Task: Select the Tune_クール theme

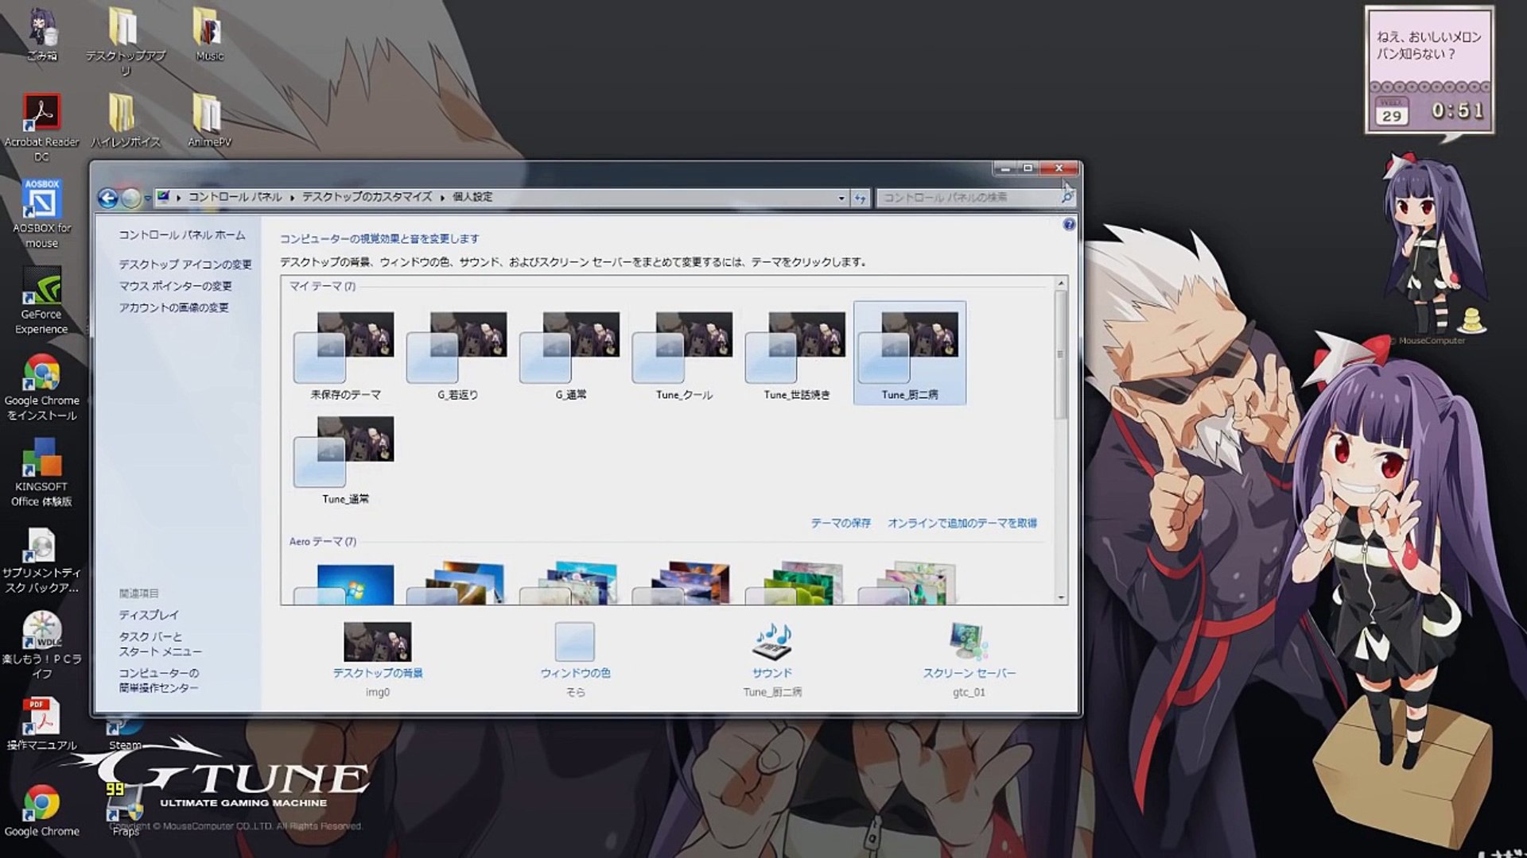Action: tap(683, 354)
